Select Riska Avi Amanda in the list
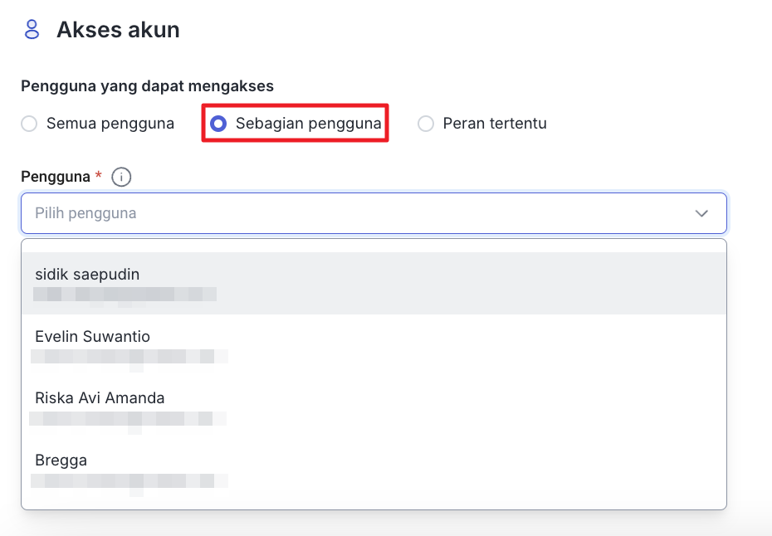Image resolution: width=772 pixels, height=536 pixels. point(100,398)
